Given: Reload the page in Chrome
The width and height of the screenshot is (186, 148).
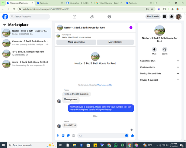Looking at the screenshot, I should click(14, 9).
